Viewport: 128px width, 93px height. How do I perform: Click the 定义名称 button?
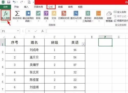coord(120,12)
